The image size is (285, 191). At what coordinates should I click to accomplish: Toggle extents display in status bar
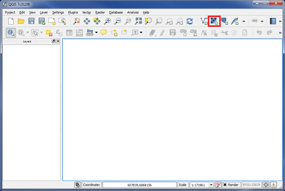[78, 185]
